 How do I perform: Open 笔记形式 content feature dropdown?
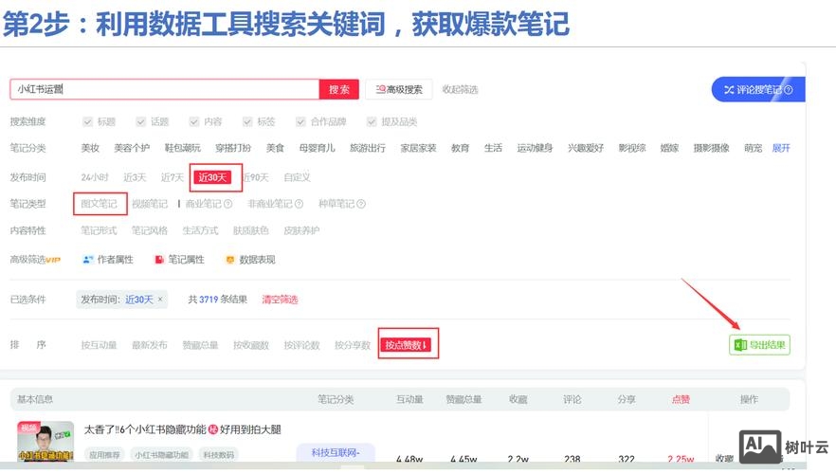pyautogui.click(x=99, y=231)
